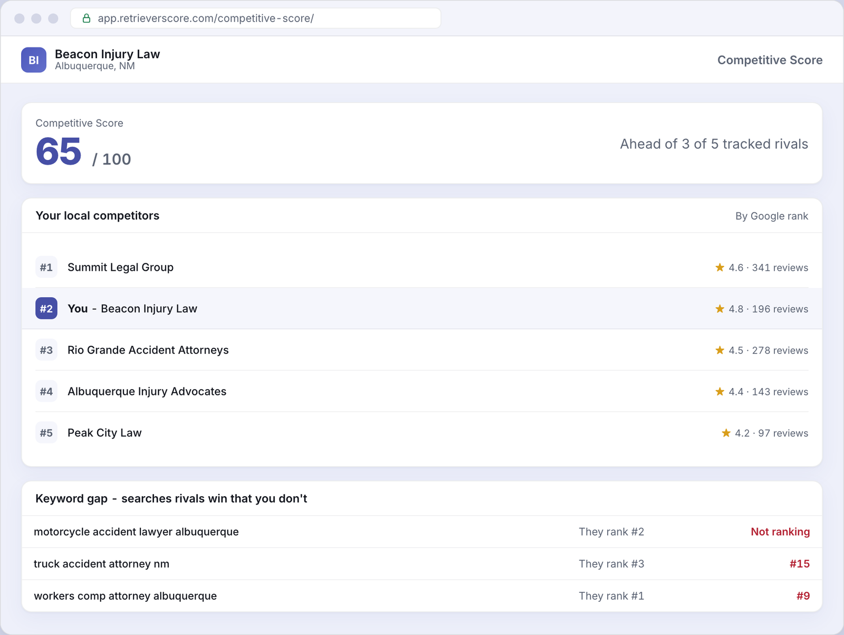Click the star icon for Summit Legal Group
This screenshot has width=844, height=635.
click(720, 268)
